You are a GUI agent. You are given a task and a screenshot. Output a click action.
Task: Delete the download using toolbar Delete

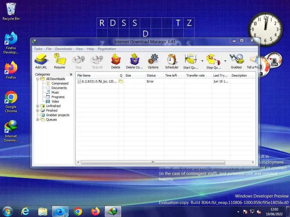tap(116, 61)
